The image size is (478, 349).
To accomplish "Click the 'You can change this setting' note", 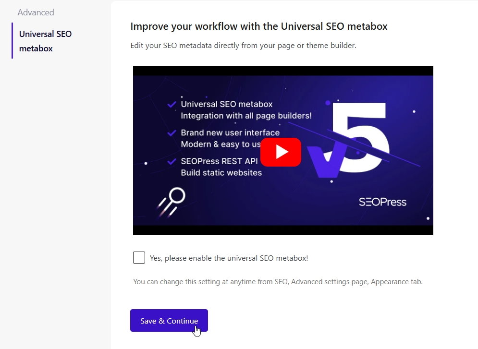I will (x=278, y=282).
